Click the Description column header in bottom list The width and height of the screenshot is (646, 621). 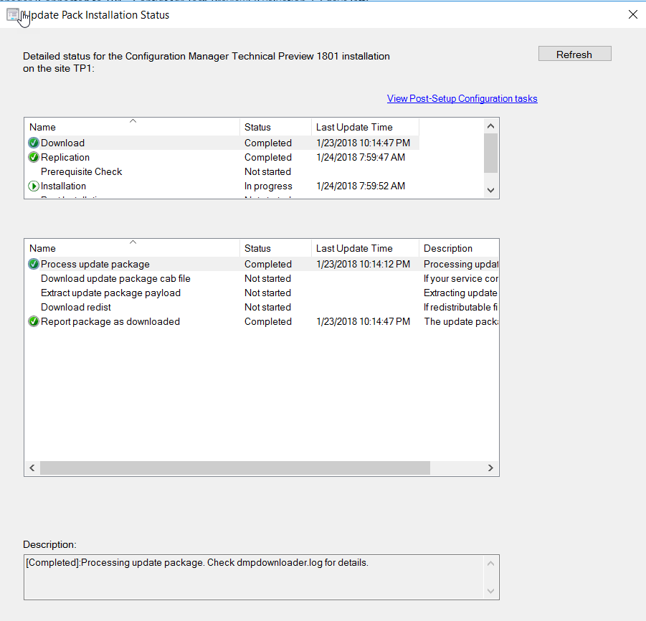(459, 248)
